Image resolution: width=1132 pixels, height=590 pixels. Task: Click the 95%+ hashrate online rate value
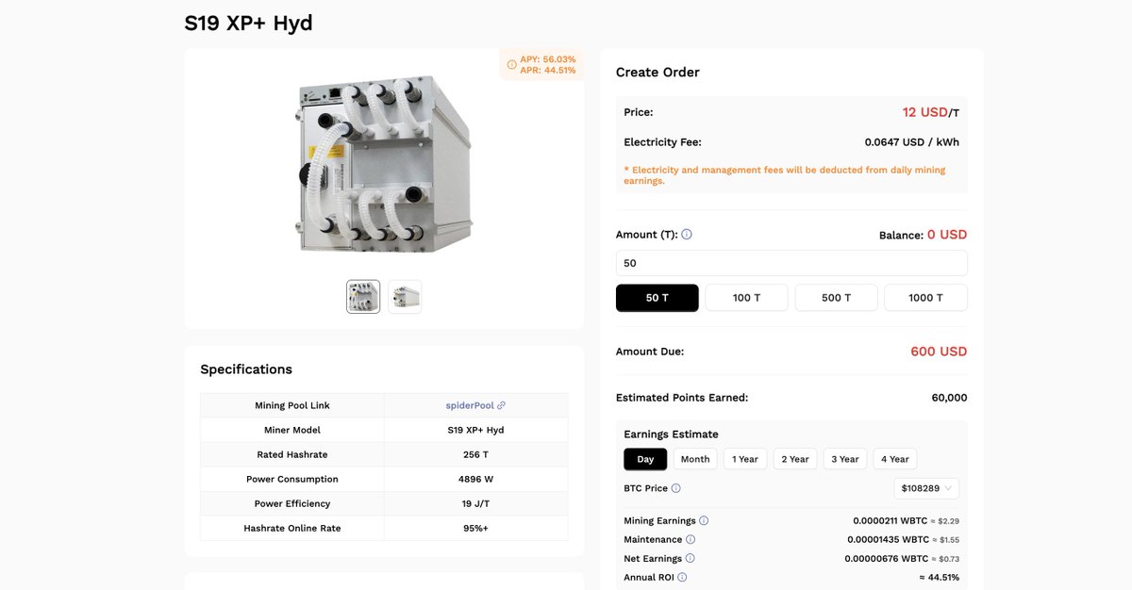click(x=475, y=528)
